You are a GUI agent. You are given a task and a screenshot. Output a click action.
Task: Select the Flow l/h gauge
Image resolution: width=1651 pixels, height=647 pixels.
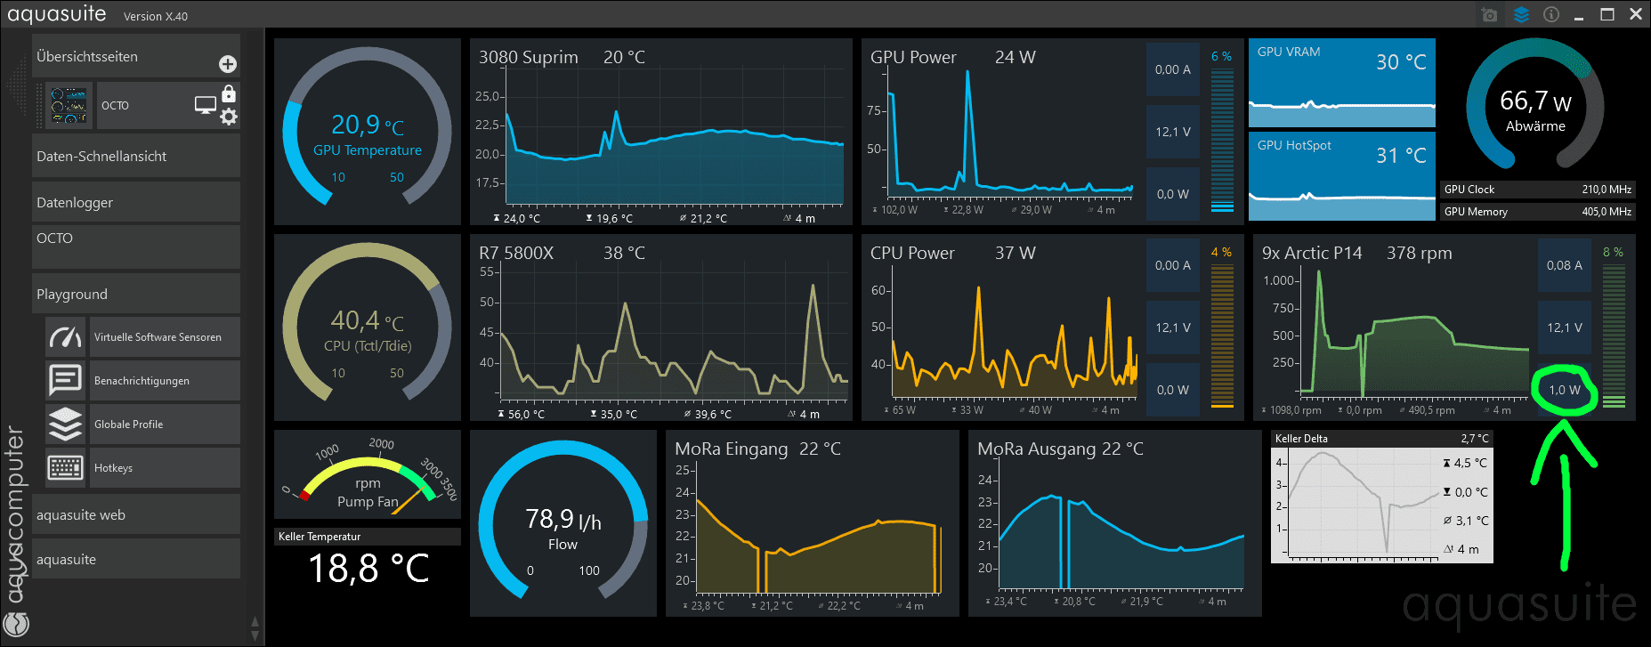[563, 523]
